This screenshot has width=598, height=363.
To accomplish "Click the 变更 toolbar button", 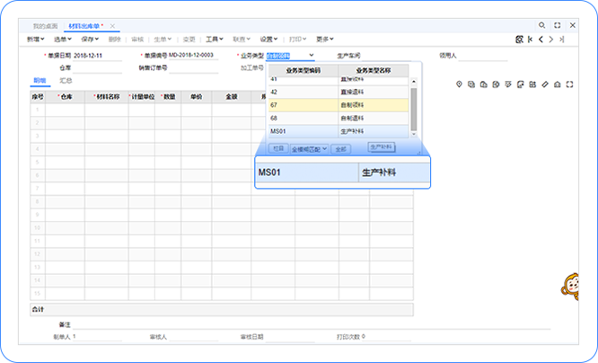I will point(189,40).
